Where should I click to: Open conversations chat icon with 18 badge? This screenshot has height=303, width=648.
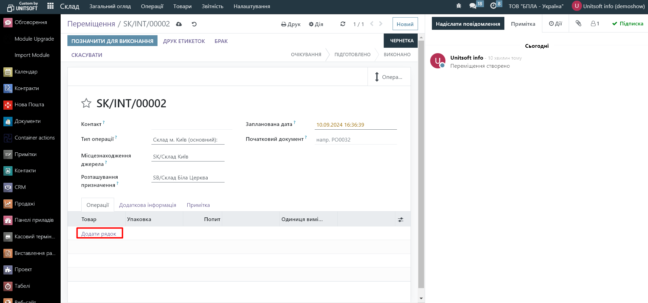point(473,6)
